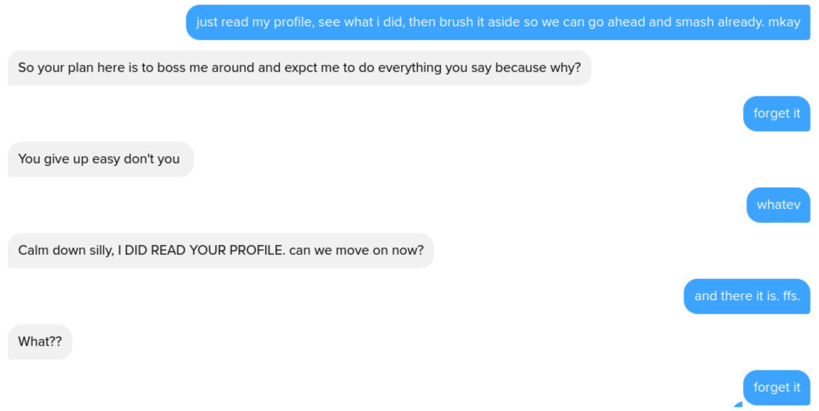819x411 pixels.
Task: Click the last "forget it" bubble at the bottom
Action: tap(776, 387)
